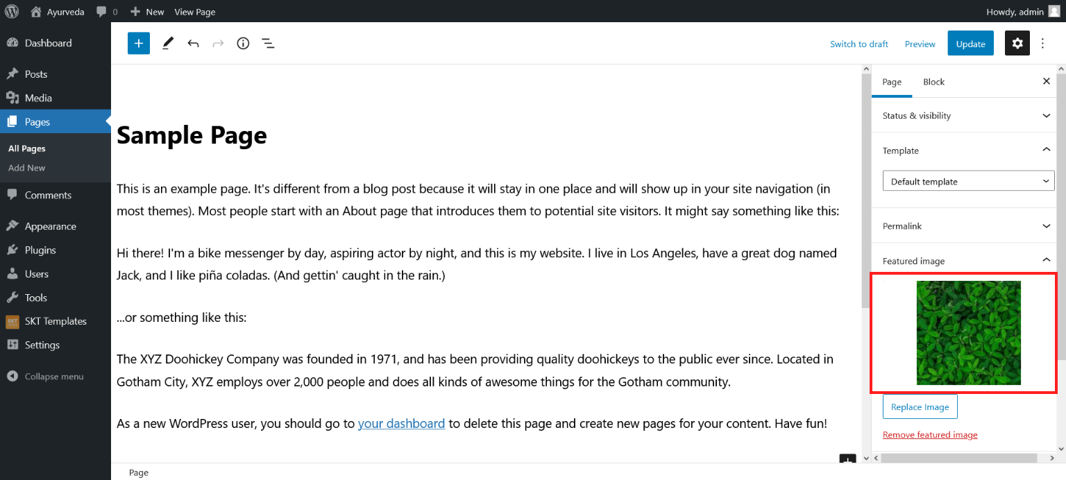Open the three-dot Options menu
1066x480 pixels.
(1042, 43)
